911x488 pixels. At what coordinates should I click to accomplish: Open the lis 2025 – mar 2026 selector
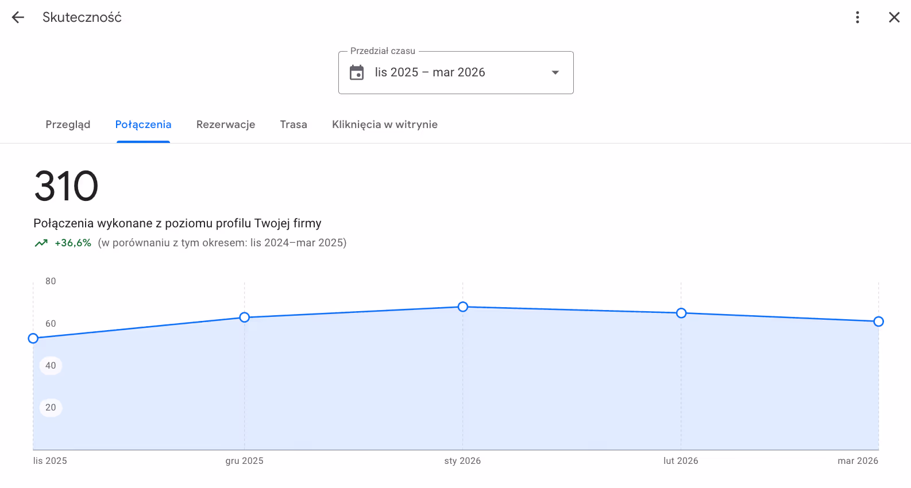[456, 72]
